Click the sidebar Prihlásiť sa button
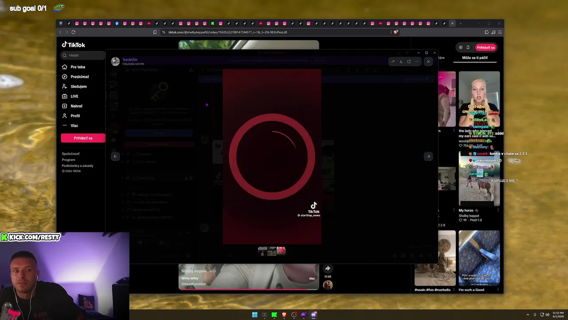This screenshot has width=568, height=320. tap(83, 138)
